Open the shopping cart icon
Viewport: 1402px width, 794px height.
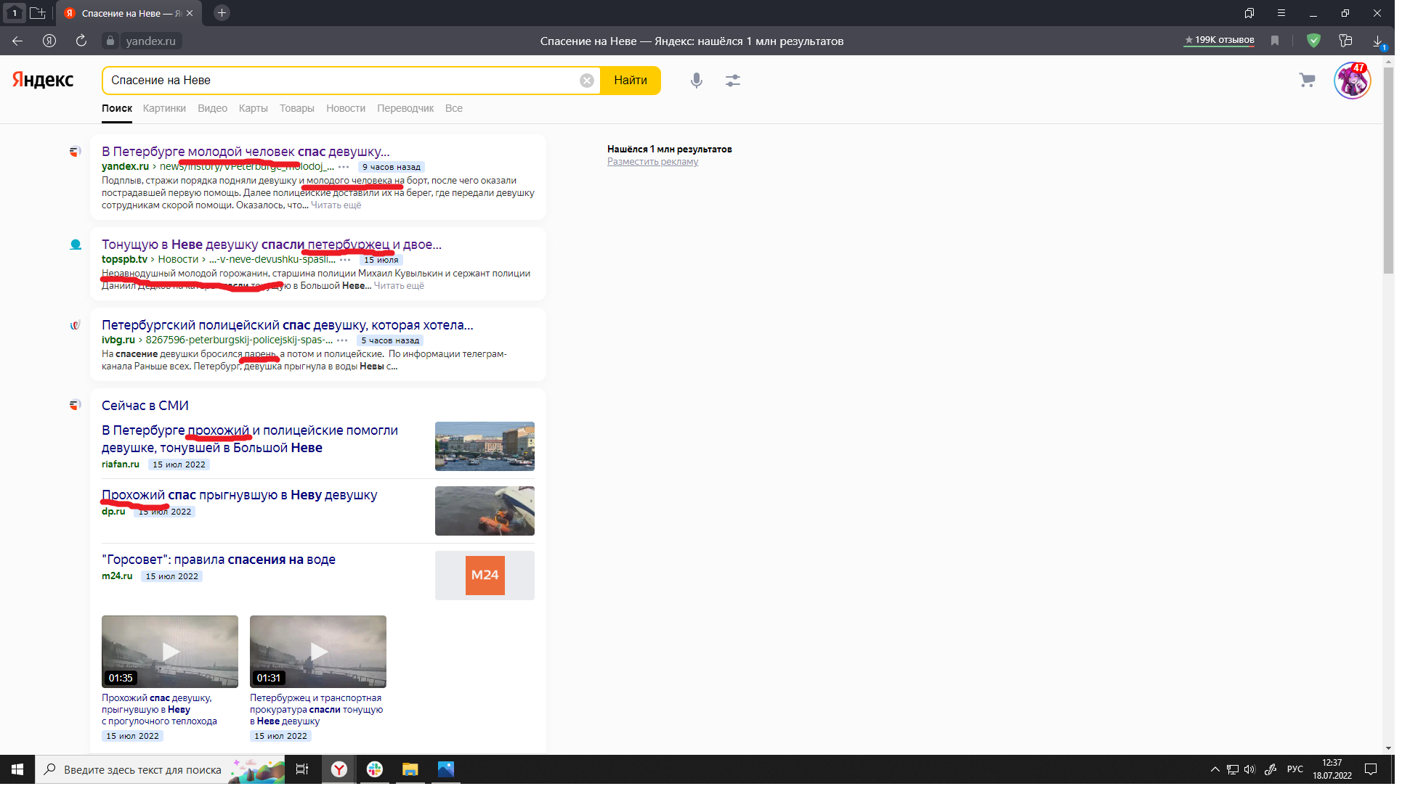[1307, 80]
